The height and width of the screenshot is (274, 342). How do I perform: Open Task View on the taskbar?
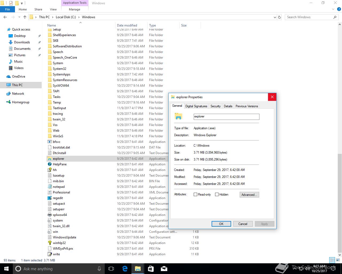point(111,269)
